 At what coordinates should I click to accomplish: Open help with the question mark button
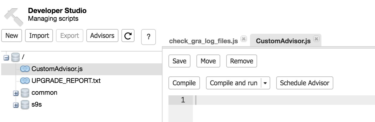148,37
